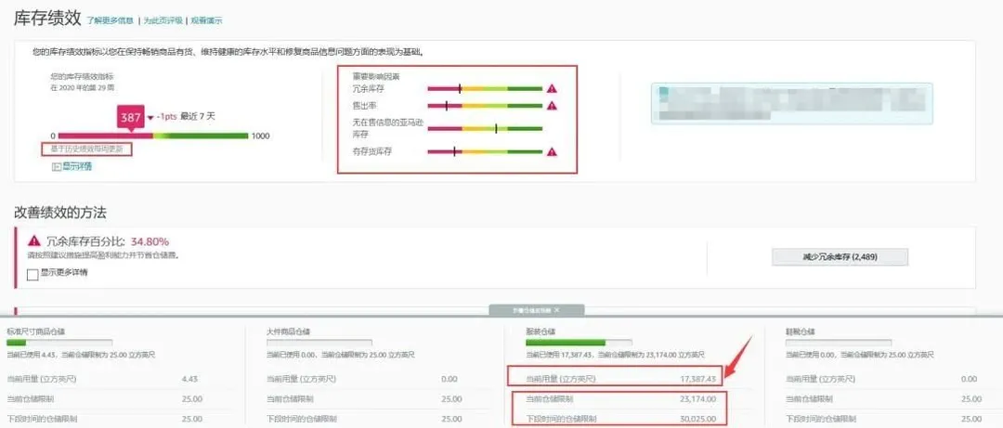This screenshot has width=1003, height=428.
Task: Click the 4.43 usage value under 标准尺寸商品仓储
Action: click(x=190, y=380)
